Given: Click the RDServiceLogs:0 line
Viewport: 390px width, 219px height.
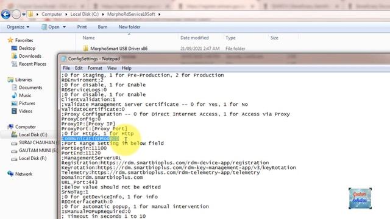Looking at the screenshot, I should click(x=84, y=89).
